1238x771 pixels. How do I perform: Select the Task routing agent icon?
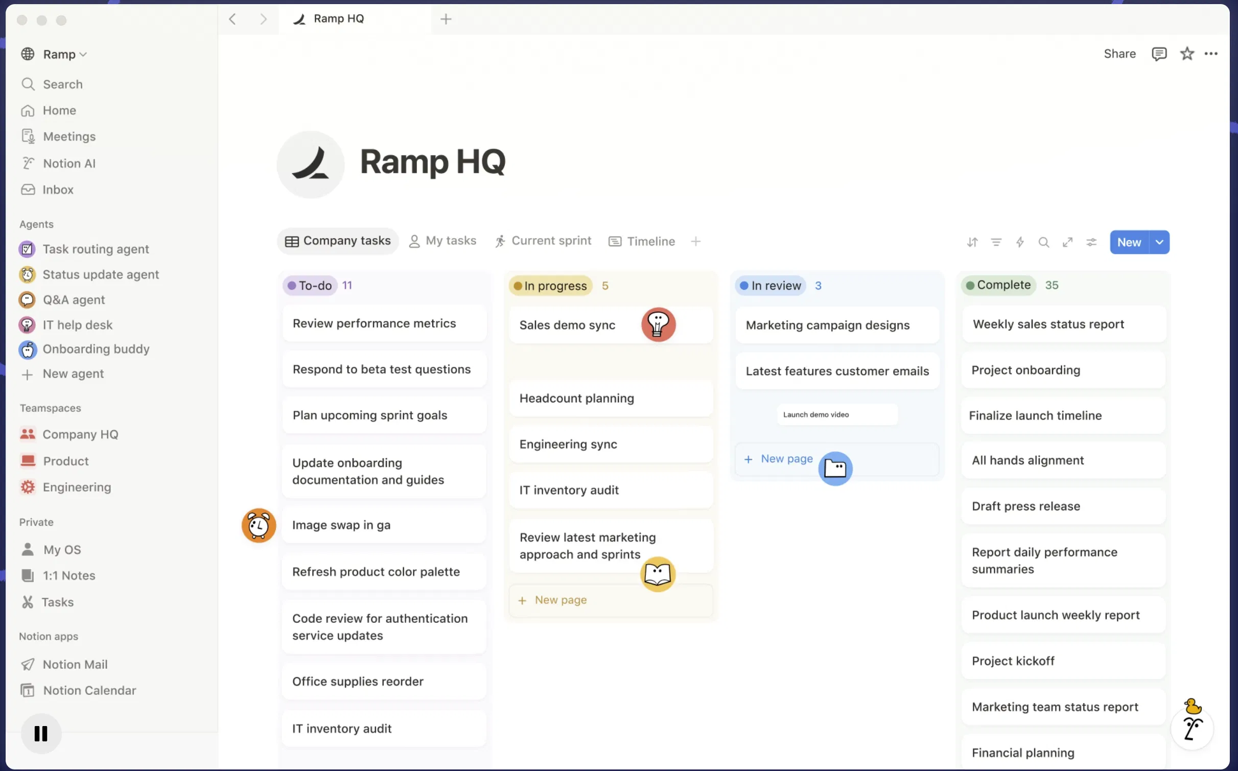tap(27, 249)
